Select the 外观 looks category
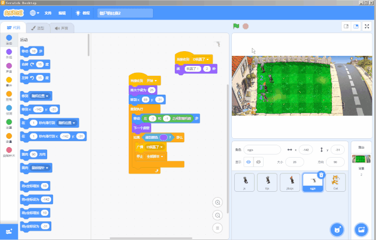 pos(9,54)
